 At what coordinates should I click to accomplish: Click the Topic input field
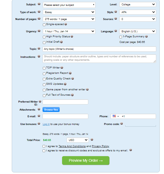tap(99, 49)
